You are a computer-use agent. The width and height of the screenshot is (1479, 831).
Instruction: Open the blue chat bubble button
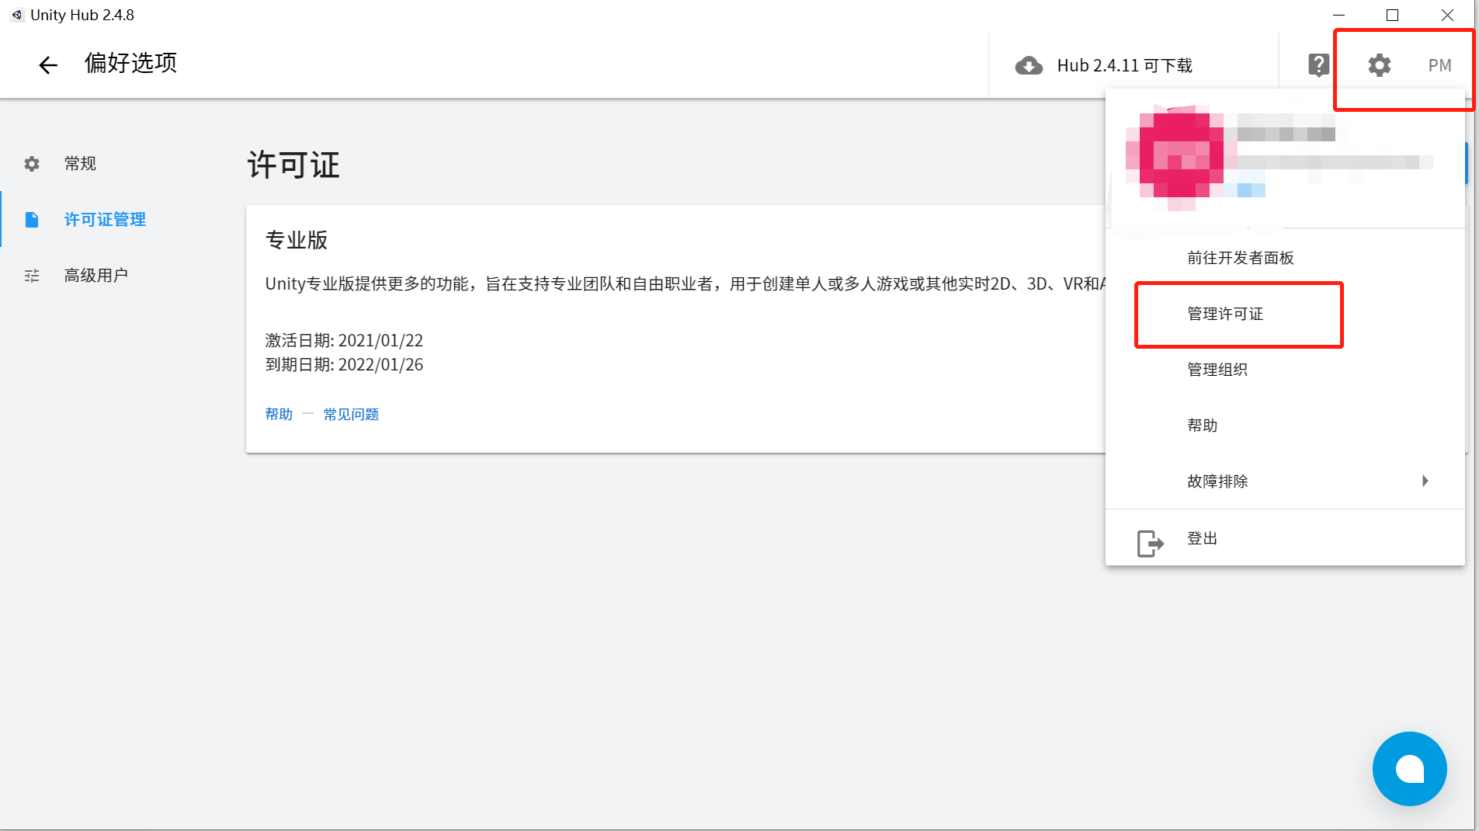pos(1409,769)
